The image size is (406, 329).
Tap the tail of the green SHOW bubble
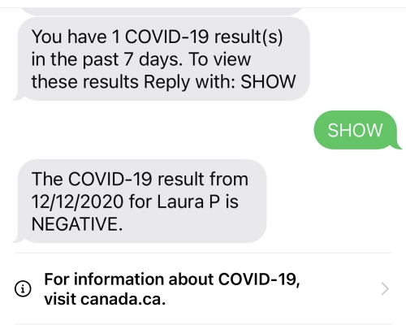tap(396, 145)
